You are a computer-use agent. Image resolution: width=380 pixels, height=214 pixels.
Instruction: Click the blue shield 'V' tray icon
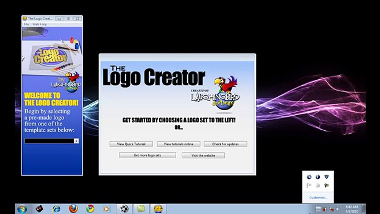326,177
